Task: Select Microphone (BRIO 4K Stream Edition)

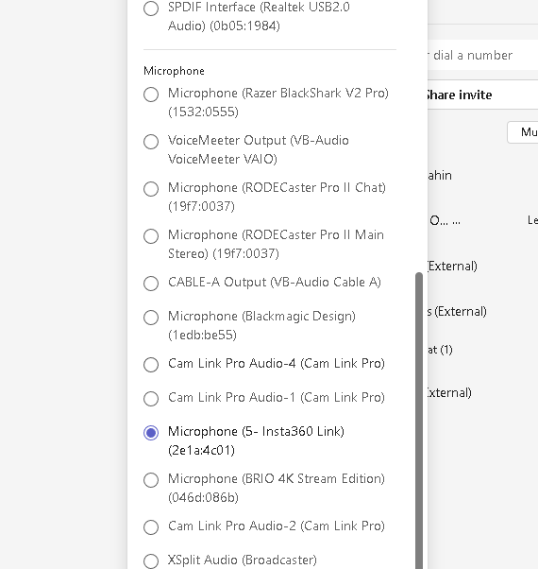Action: [x=151, y=480]
